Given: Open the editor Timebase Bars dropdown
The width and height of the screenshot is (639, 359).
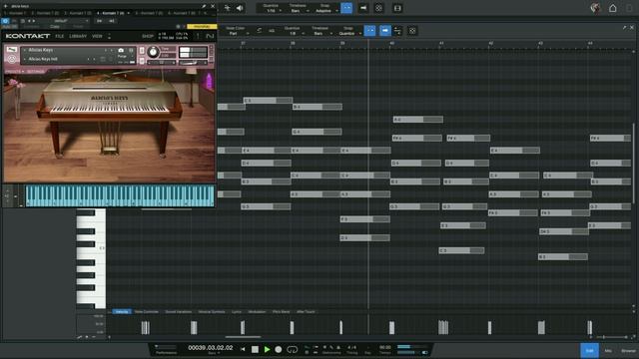Looking at the screenshot, I should (x=320, y=31).
